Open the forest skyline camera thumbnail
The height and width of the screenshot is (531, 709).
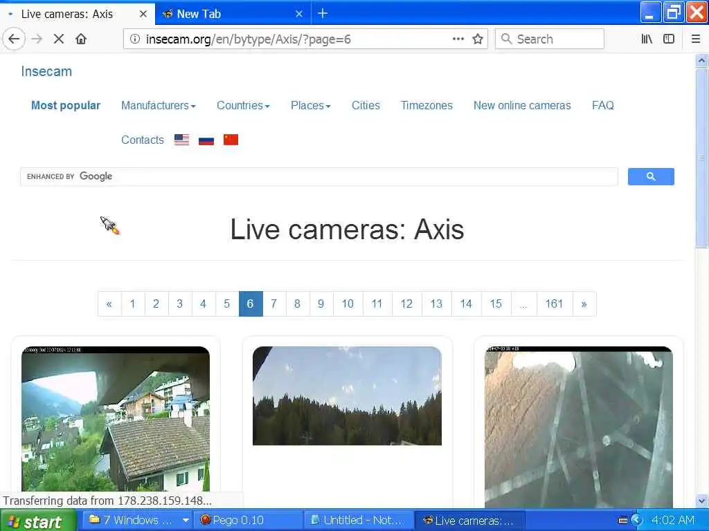click(347, 396)
